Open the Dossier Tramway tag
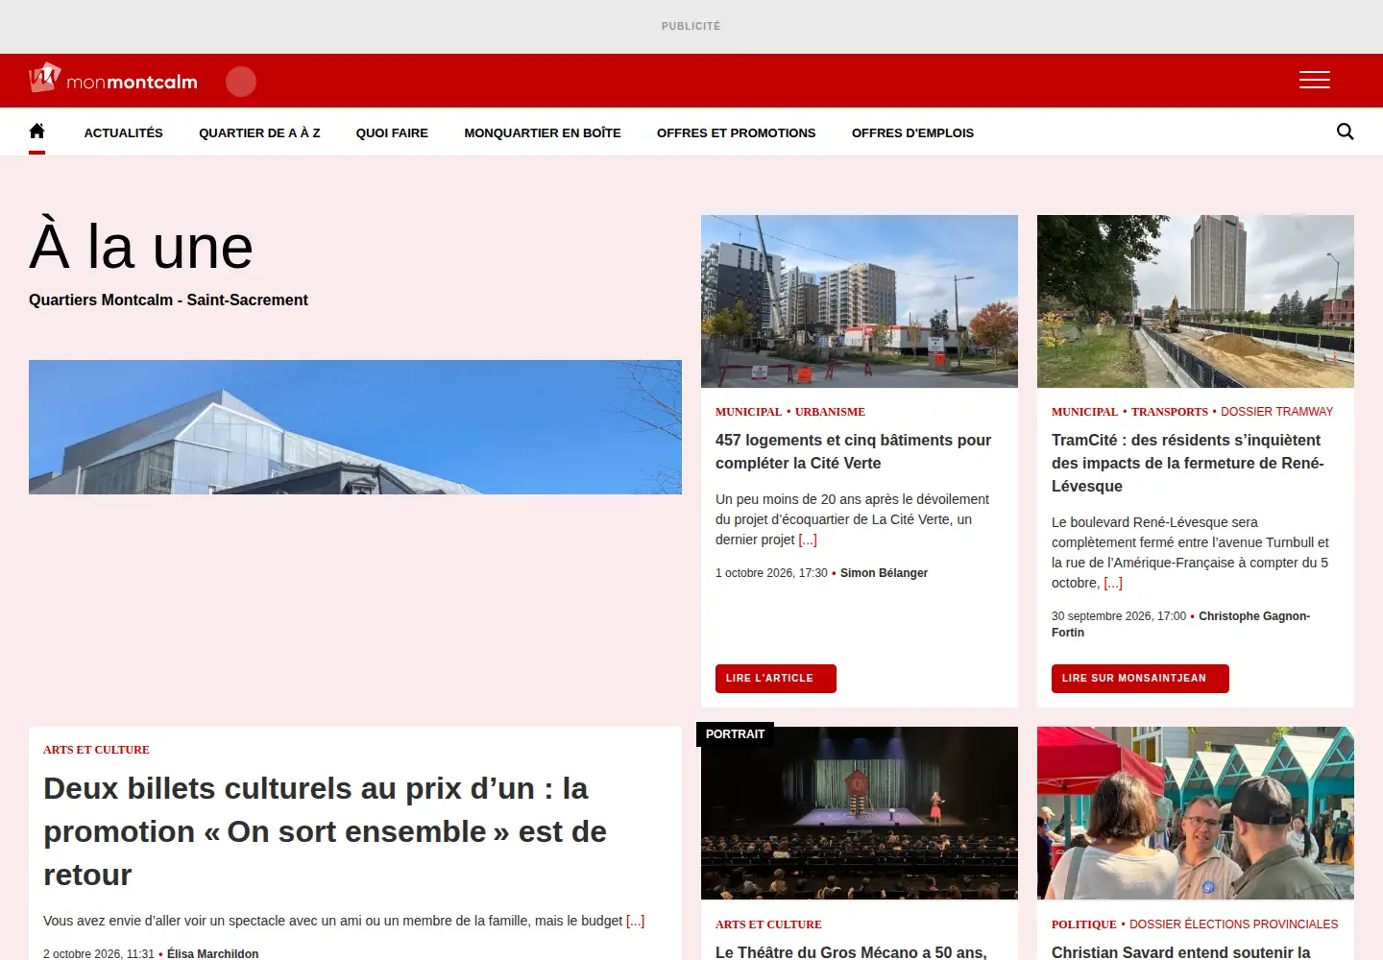Screen dimensions: 1383x960 1276,412
